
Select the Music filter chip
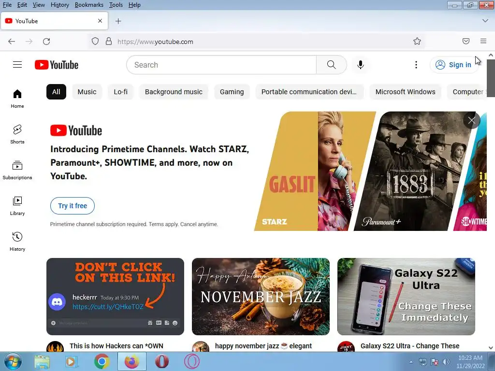[87, 92]
